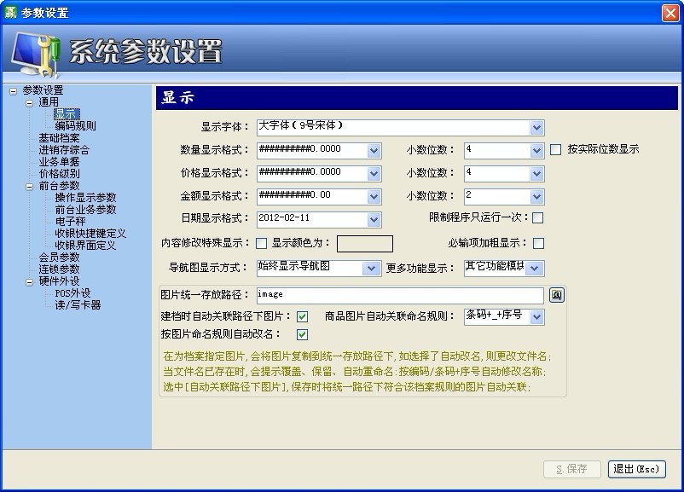Open 会员参数 settings
684x492 pixels.
coord(60,258)
